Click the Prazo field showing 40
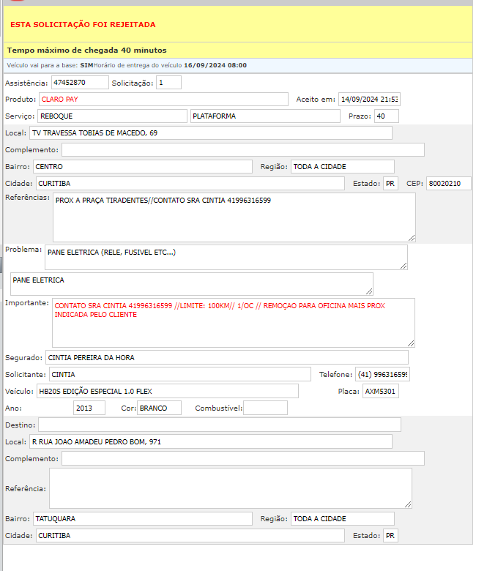The image size is (487, 571). pyautogui.click(x=386, y=116)
